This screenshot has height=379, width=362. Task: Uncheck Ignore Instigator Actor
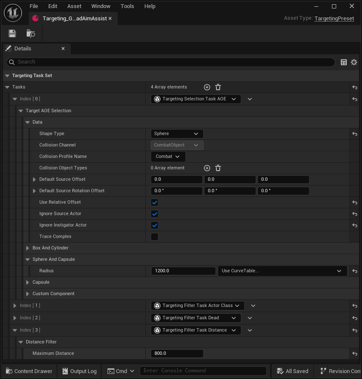click(x=155, y=225)
